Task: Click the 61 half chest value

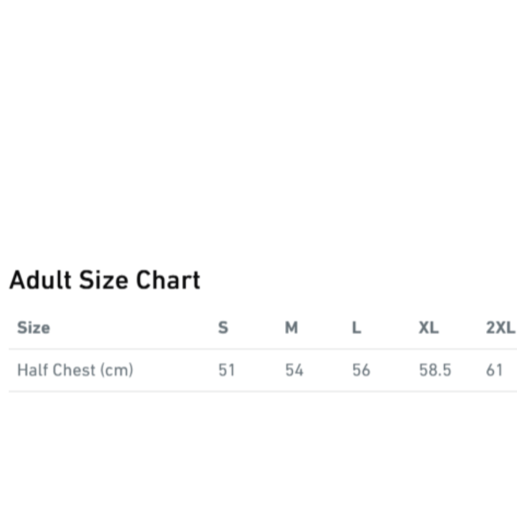Action: [x=494, y=370]
